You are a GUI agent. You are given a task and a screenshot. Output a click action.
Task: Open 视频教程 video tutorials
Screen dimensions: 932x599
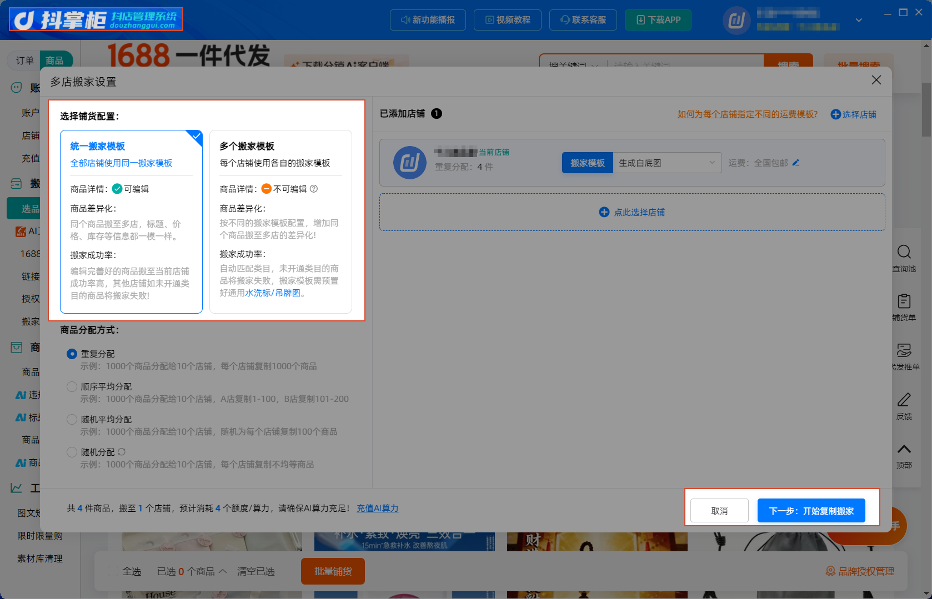(508, 20)
